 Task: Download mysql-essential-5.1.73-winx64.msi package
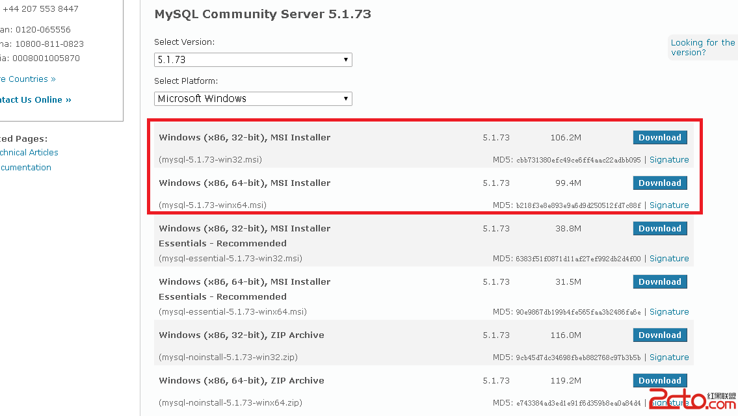tap(660, 282)
